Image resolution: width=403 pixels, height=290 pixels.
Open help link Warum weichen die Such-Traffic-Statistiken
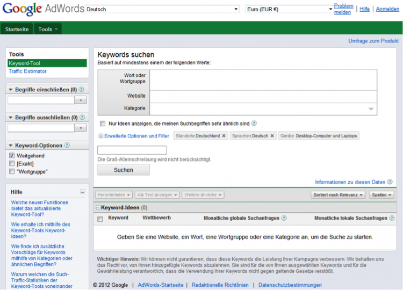click(x=41, y=280)
